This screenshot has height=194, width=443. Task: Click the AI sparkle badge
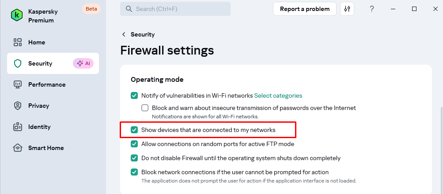(x=83, y=63)
